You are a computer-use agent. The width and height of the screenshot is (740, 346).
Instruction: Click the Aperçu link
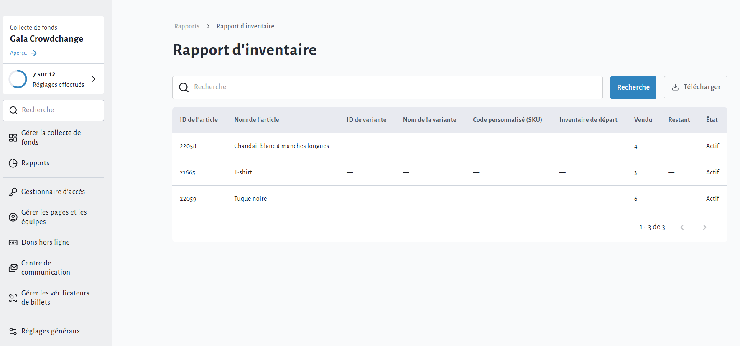click(18, 53)
